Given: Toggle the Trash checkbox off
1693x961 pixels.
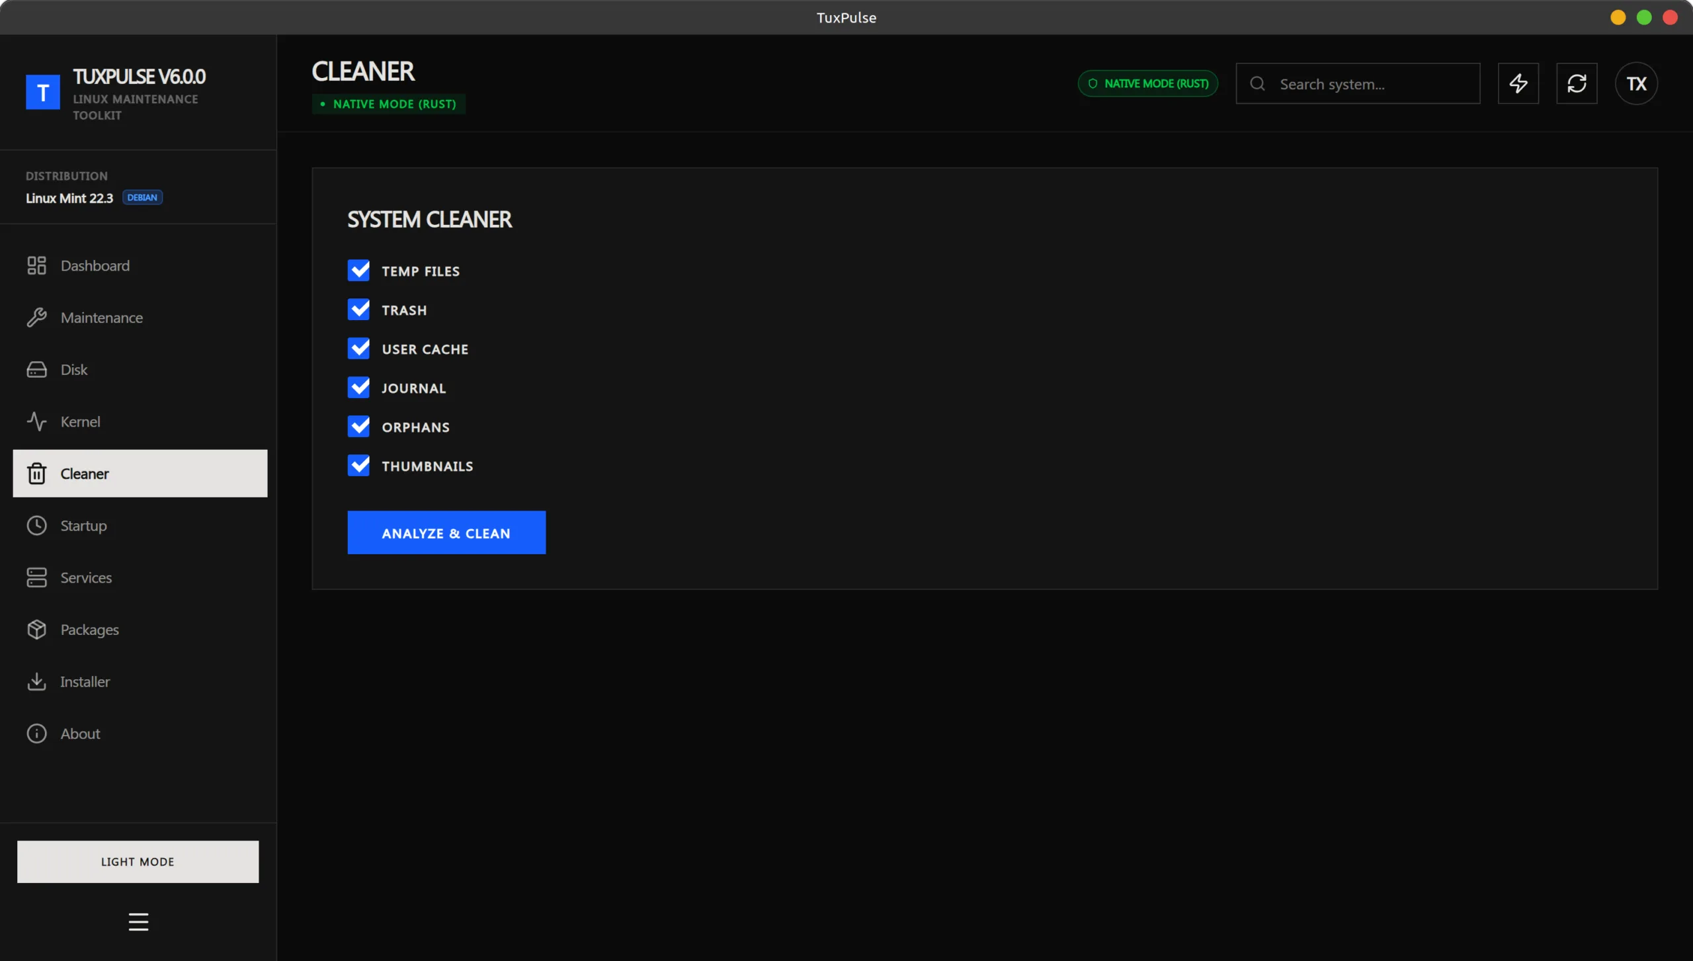Looking at the screenshot, I should [x=358, y=310].
